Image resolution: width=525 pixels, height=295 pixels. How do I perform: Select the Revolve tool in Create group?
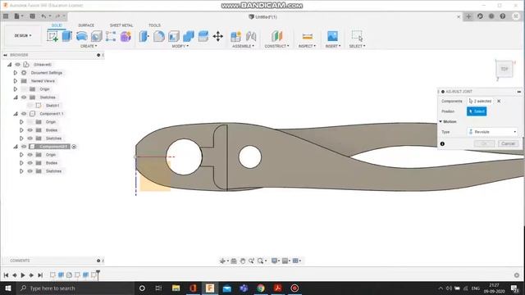[x=82, y=36]
